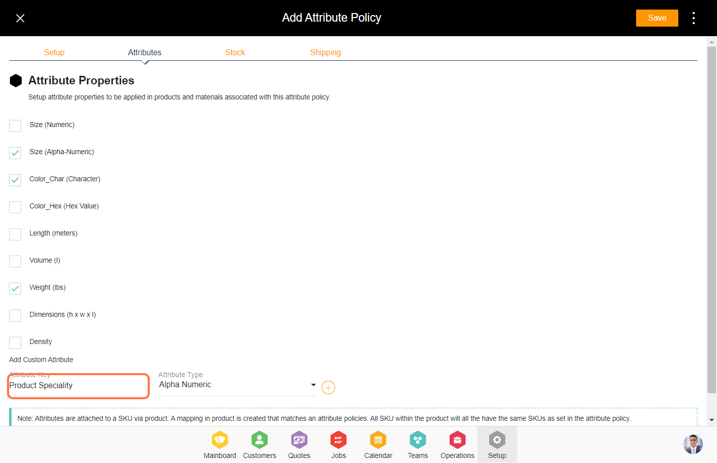The height and width of the screenshot is (463, 717).
Task: Open the Attribute Type dropdown
Action: click(237, 385)
